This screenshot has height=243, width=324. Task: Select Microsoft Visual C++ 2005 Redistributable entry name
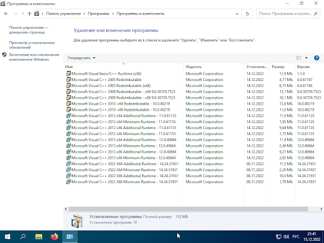[106, 79]
